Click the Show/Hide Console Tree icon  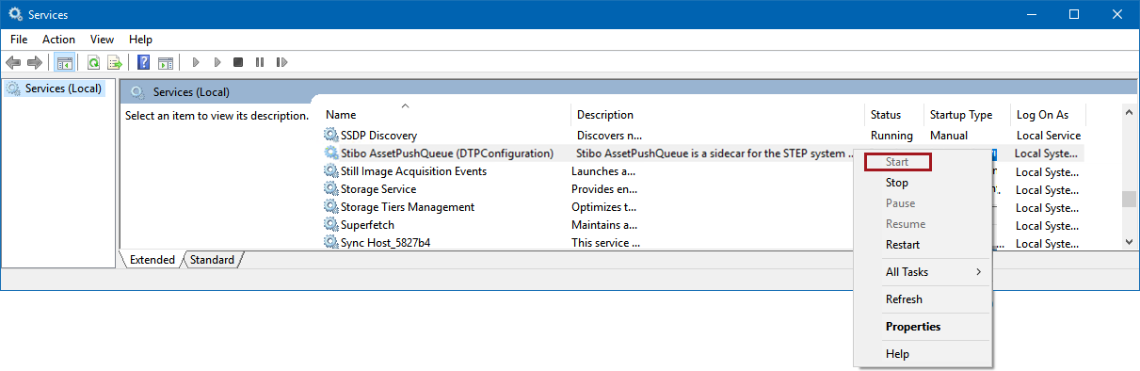click(x=64, y=62)
